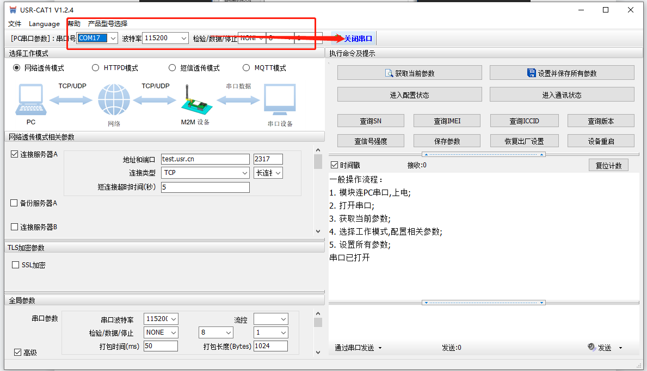The height and width of the screenshot is (371, 647).
Task: Toggle 高级 checkbox
Action: coord(18,353)
